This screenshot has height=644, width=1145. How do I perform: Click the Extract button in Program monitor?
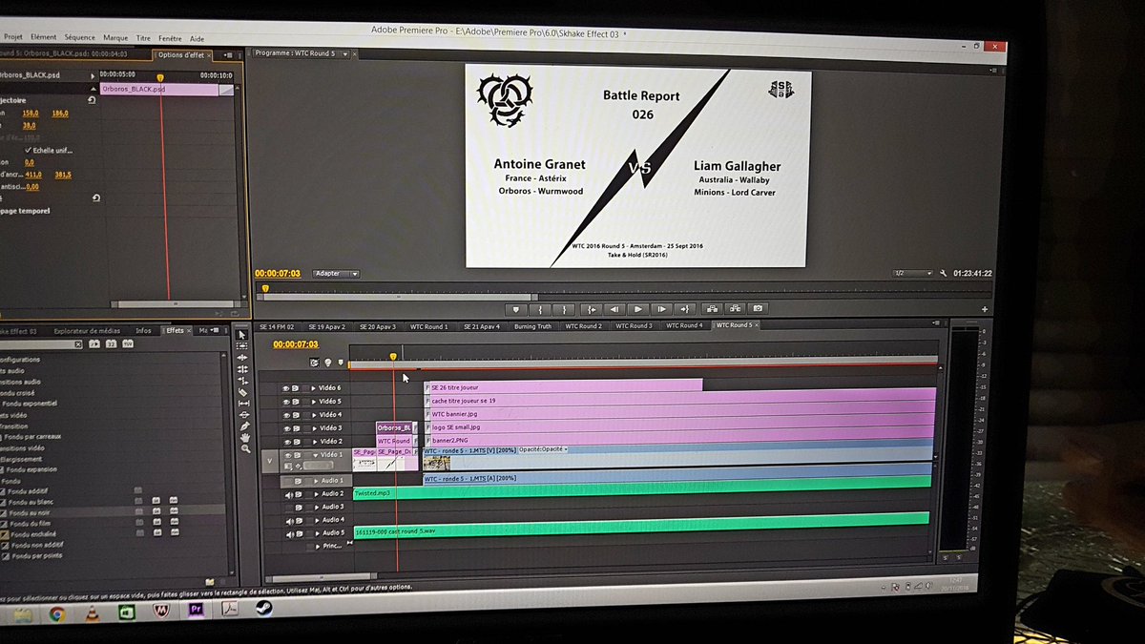pyautogui.click(x=735, y=309)
